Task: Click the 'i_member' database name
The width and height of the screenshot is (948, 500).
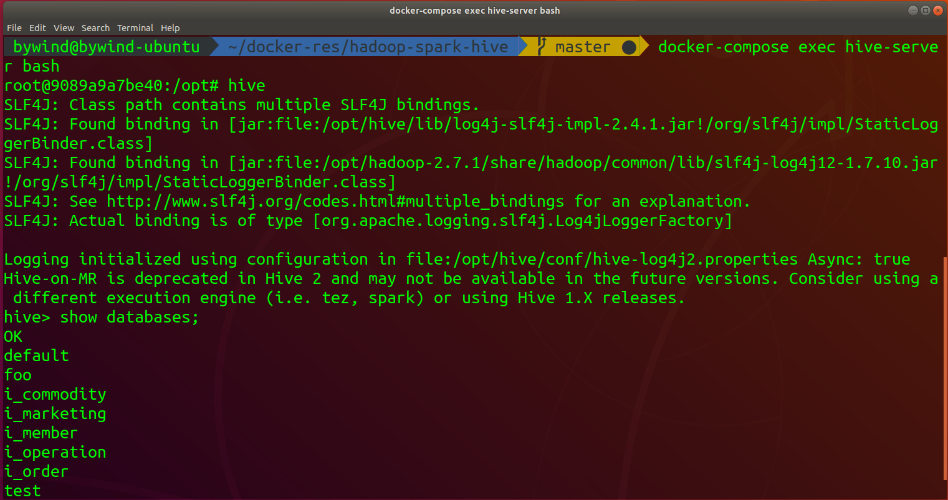Action: pyautogui.click(x=41, y=433)
